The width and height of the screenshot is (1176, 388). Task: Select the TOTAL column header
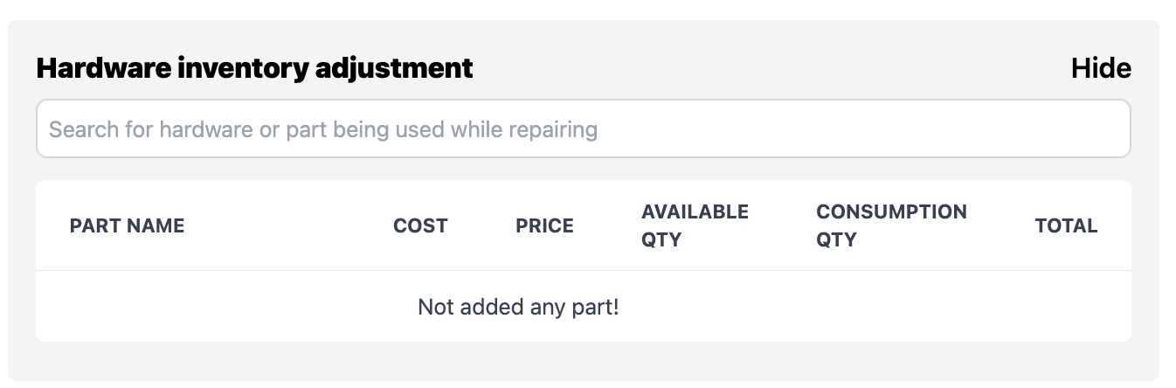click(x=1066, y=225)
